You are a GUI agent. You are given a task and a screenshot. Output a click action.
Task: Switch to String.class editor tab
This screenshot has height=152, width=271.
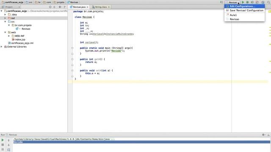coord(101,7)
